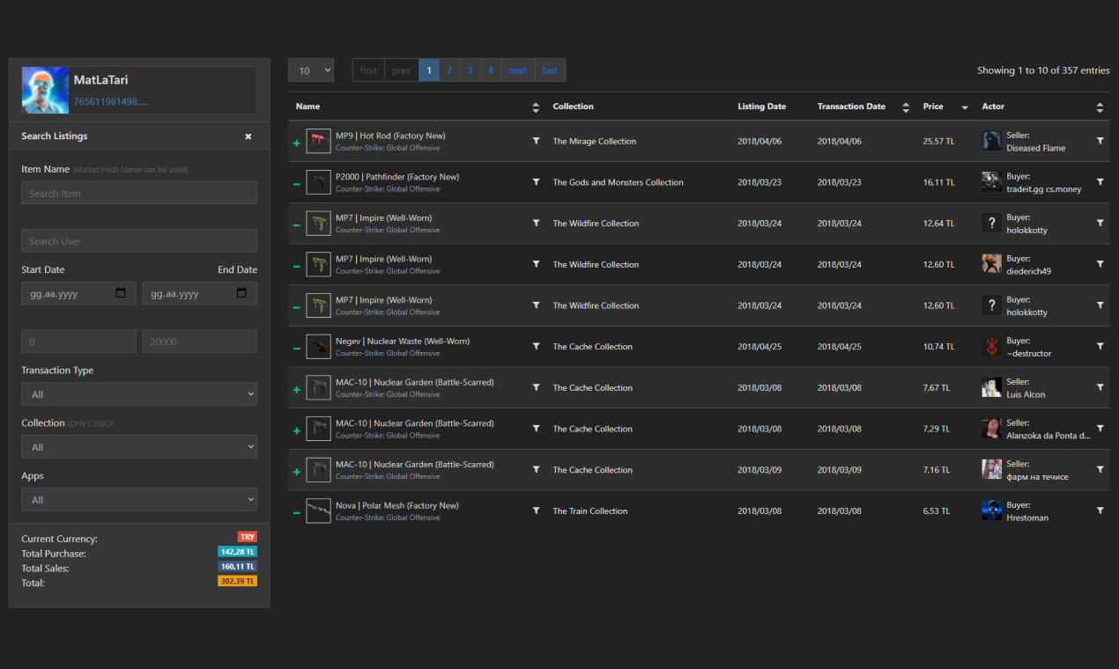Go to page 2 of results
The height and width of the screenshot is (669, 1119).
click(x=449, y=70)
